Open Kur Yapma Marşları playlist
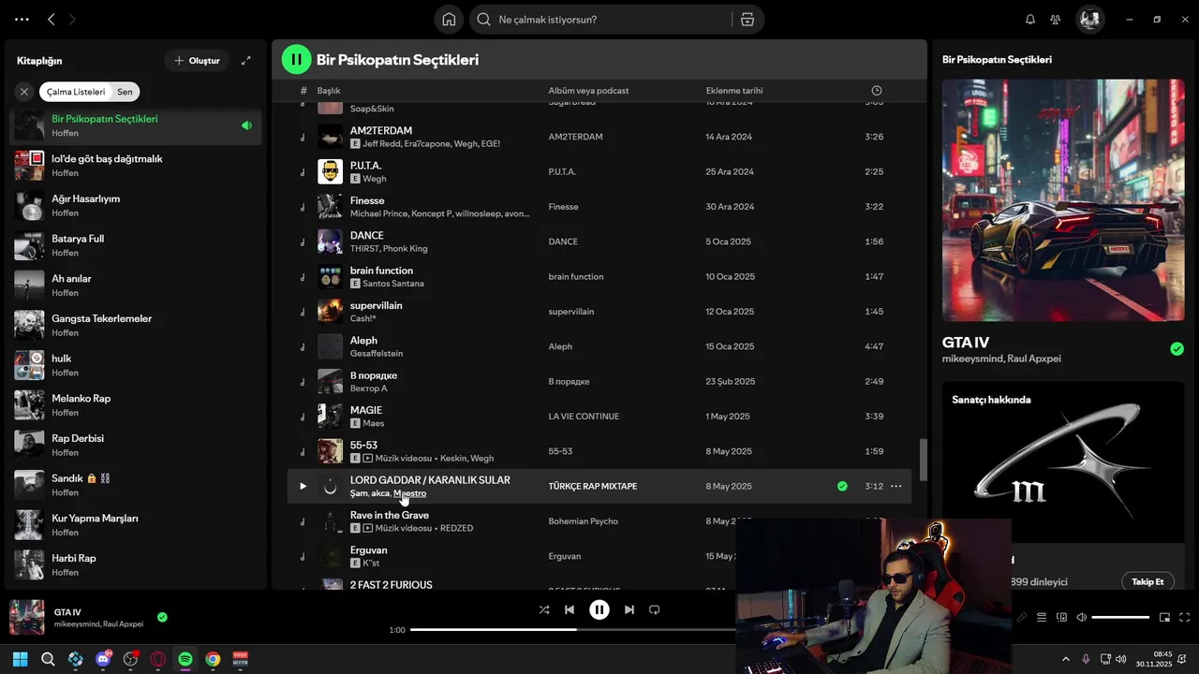 [136, 525]
